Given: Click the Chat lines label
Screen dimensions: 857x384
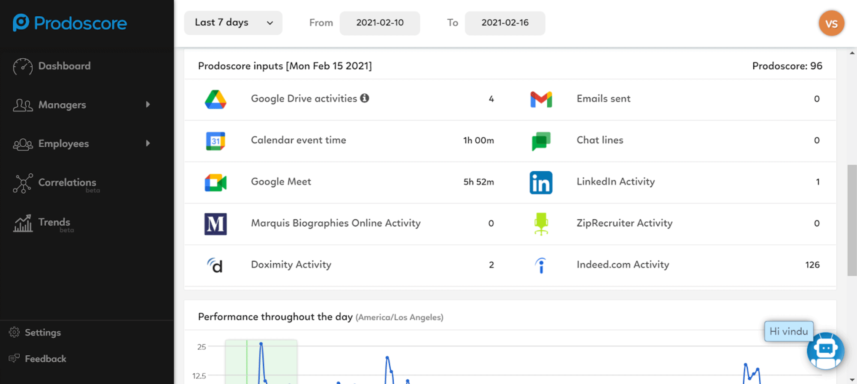Looking at the screenshot, I should [x=600, y=140].
